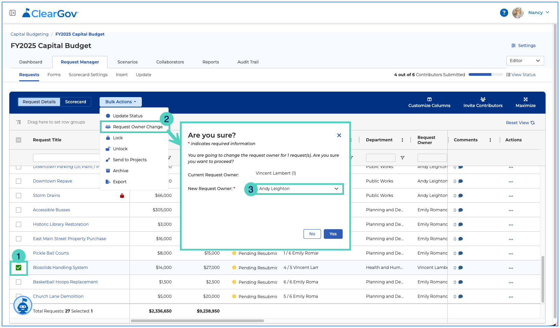The height and width of the screenshot is (328, 560).
Task: Check the Accessible Busses checkbox
Action: (x=19, y=210)
